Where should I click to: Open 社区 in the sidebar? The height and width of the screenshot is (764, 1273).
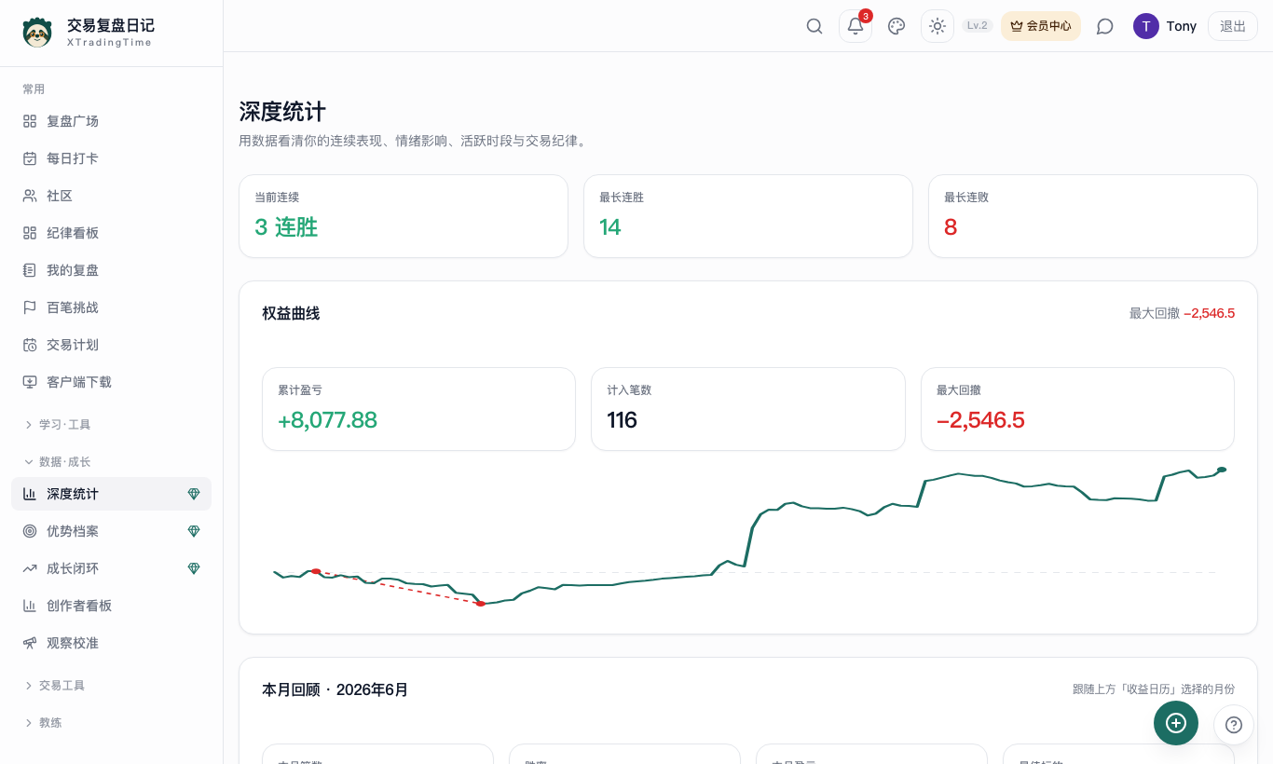click(111, 196)
